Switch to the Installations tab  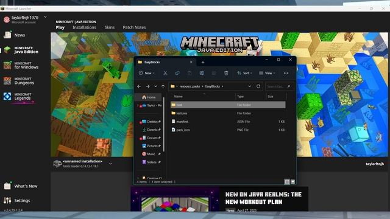coord(84,27)
